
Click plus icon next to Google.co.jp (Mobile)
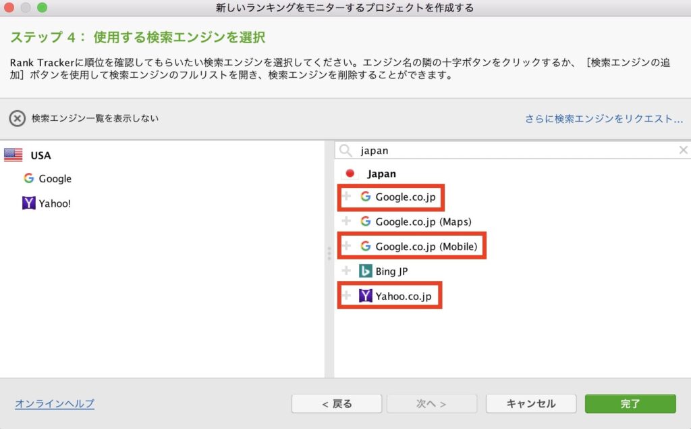(347, 245)
